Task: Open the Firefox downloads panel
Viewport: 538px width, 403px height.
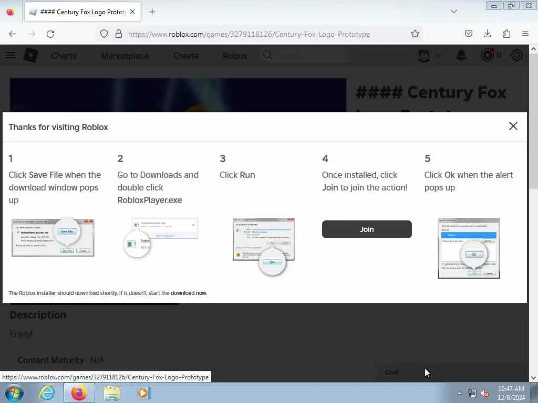Action: coord(487,34)
